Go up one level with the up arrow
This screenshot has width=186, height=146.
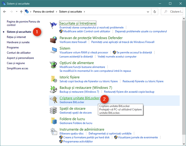tap(21, 12)
